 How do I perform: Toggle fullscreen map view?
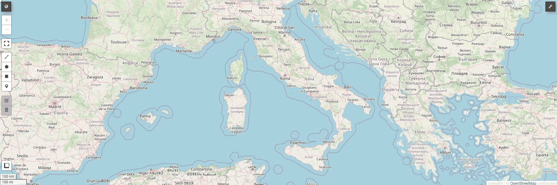7,43
